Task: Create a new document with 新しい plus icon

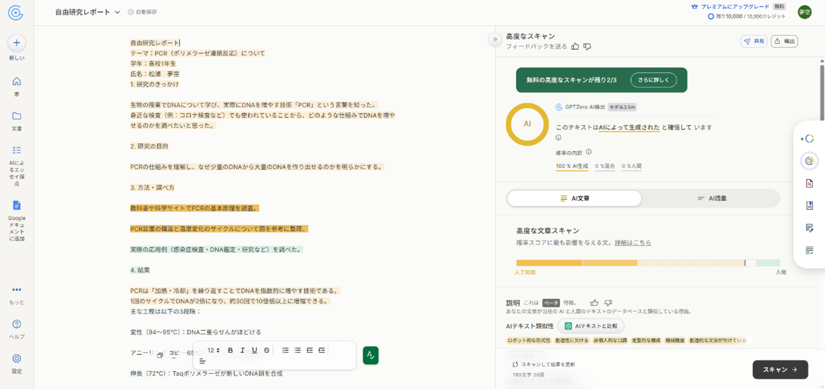Action: [x=17, y=43]
